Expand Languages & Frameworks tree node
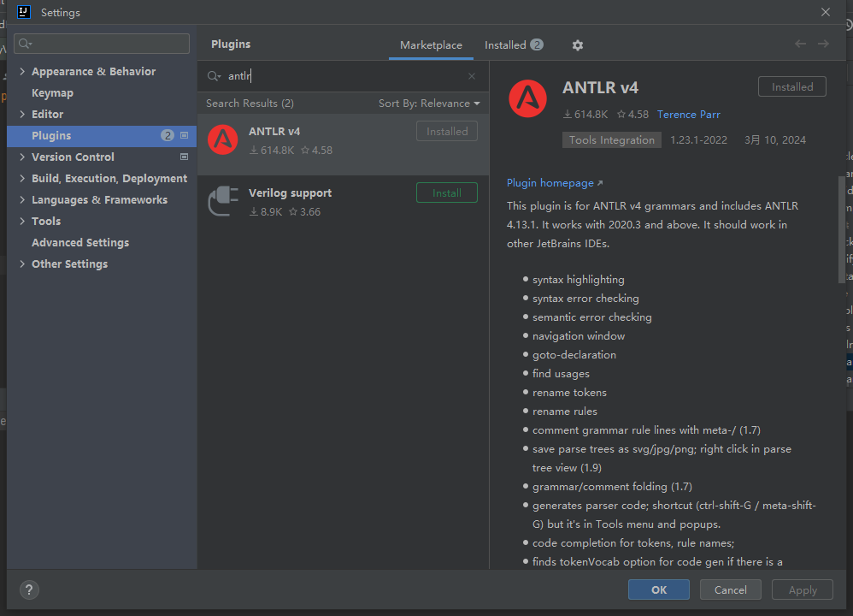Screen dimensions: 853x616 pos(22,200)
